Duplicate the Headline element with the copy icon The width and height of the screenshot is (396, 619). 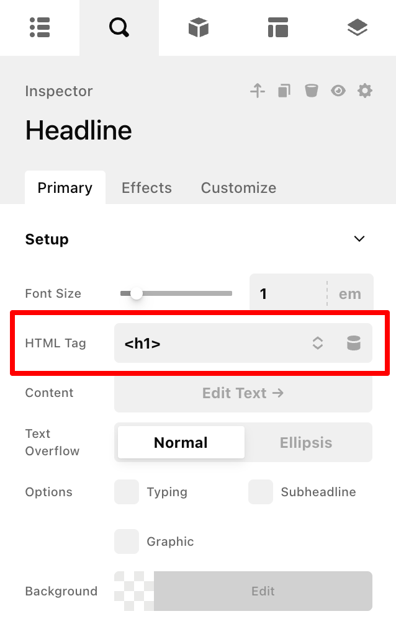click(x=284, y=91)
